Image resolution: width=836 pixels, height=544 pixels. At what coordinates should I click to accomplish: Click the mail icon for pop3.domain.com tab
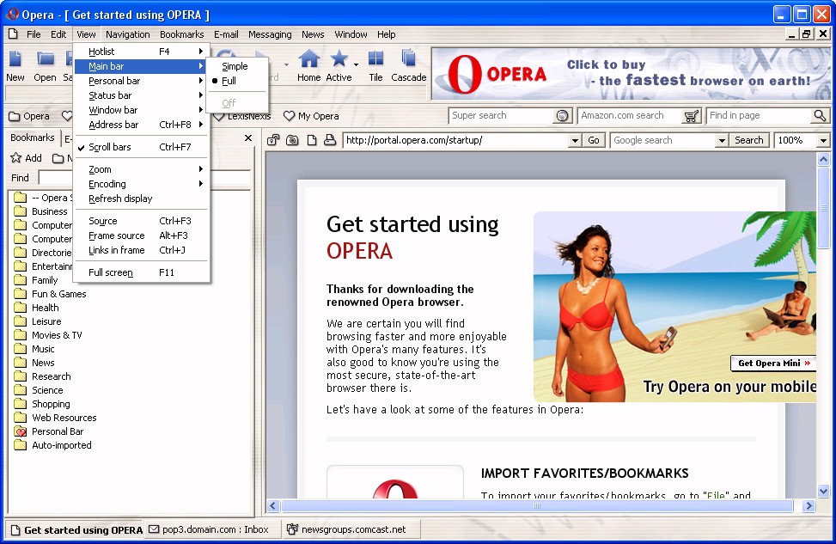pos(154,529)
